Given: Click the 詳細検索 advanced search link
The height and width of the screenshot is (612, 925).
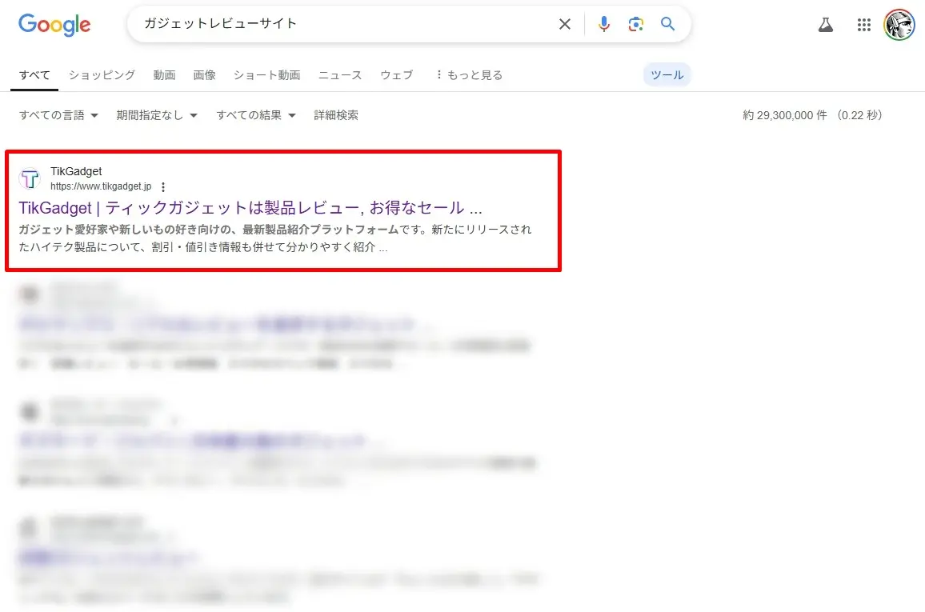Looking at the screenshot, I should click(x=336, y=115).
